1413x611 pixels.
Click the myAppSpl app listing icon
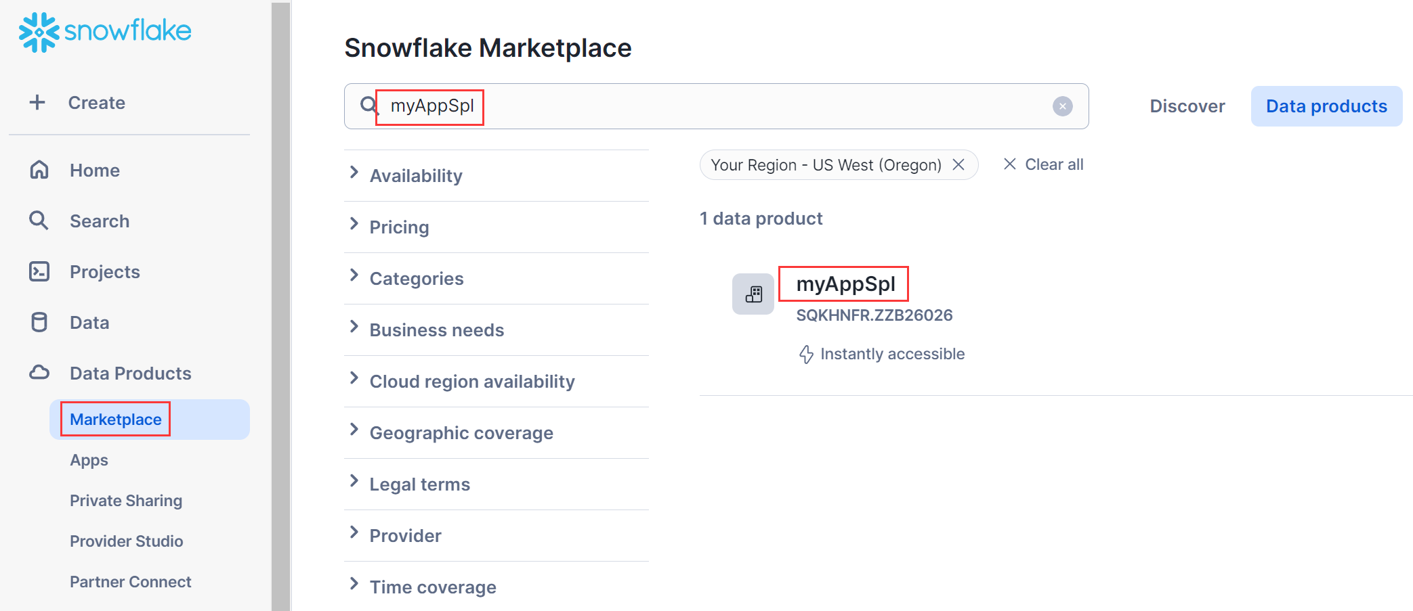753,294
